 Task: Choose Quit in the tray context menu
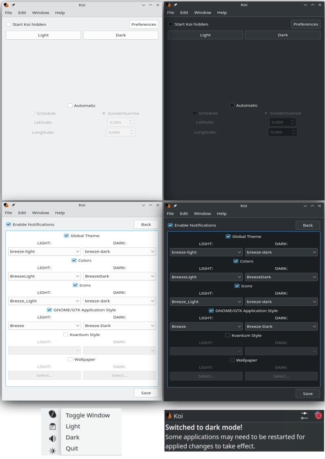click(x=72, y=448)
